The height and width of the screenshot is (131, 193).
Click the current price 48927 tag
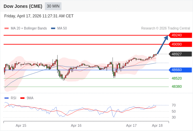coord(180,54)
